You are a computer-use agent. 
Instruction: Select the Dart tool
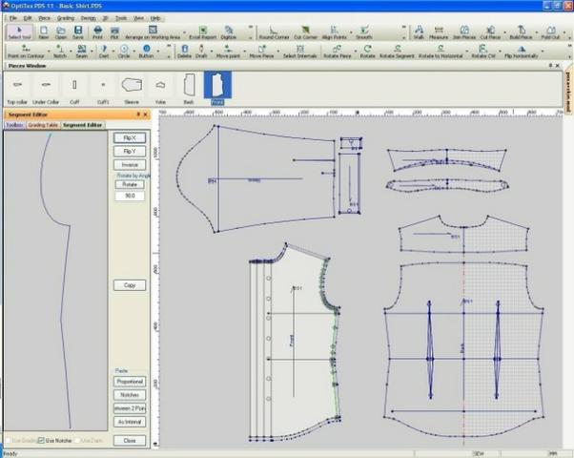104,52
